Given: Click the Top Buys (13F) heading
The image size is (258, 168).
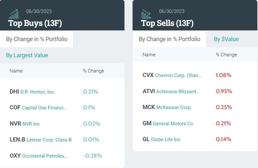Looking at the screenshot, I should coord(35,23).
